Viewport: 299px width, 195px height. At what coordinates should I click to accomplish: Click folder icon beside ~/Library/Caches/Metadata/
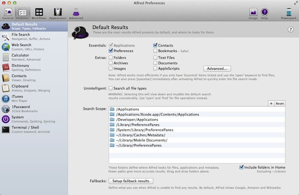(x=112, y=135)
